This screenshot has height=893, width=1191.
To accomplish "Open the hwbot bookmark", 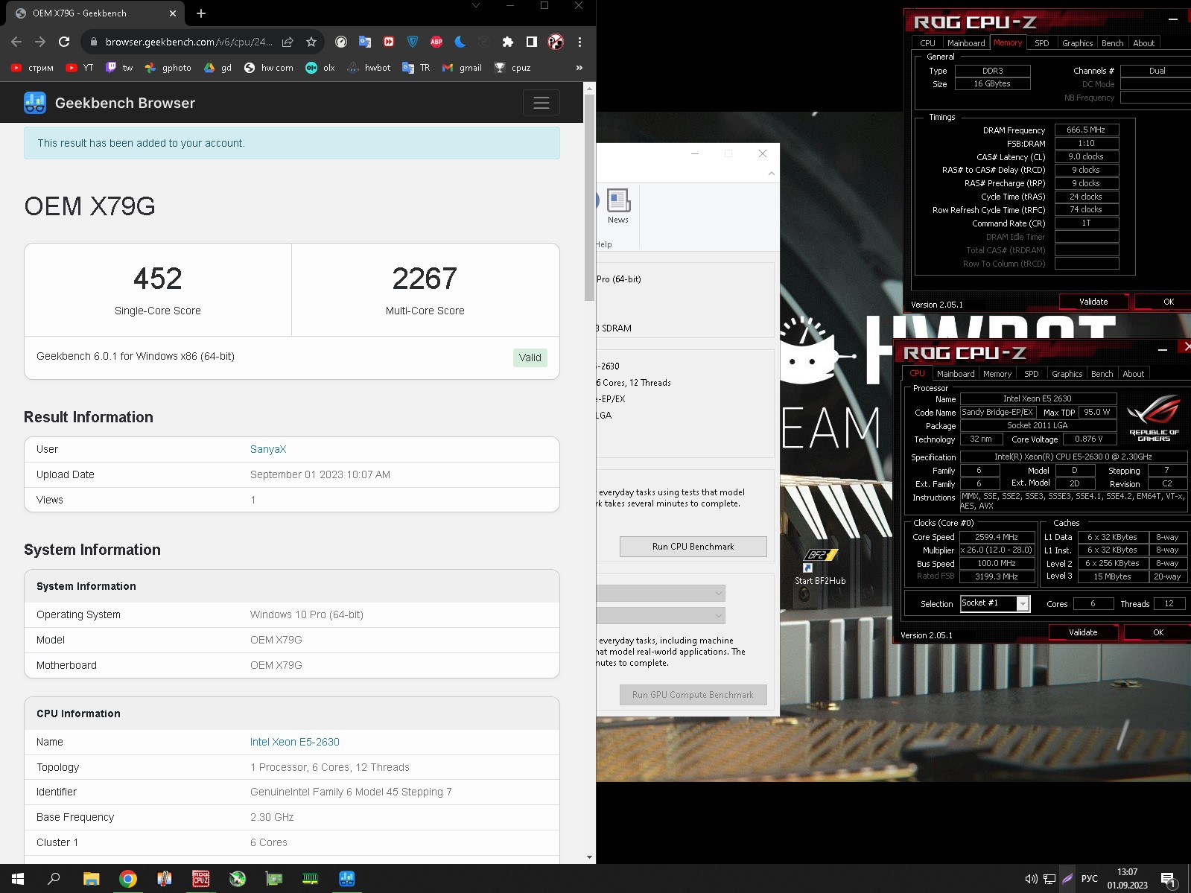I will (x=369, y=67).
